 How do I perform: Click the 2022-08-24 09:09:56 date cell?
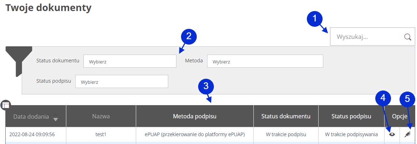[x=32, y=135]
